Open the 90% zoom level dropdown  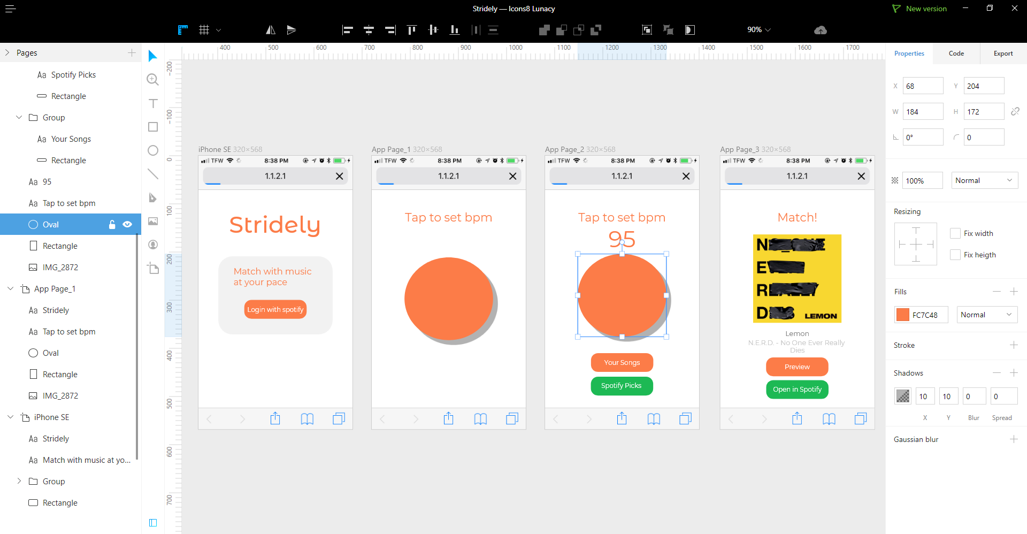[758, 30]
